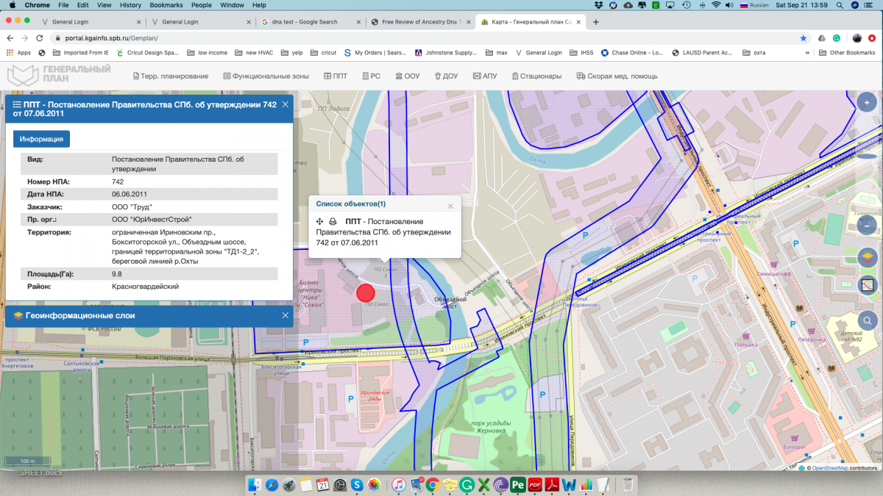Open the Chrome three-dot menu

click(x=873, y=38)
